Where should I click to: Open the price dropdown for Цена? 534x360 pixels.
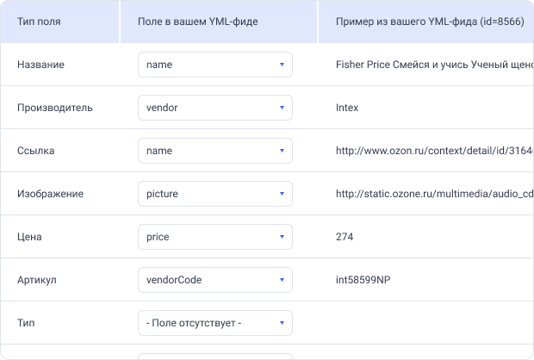[x=214, y=237]
